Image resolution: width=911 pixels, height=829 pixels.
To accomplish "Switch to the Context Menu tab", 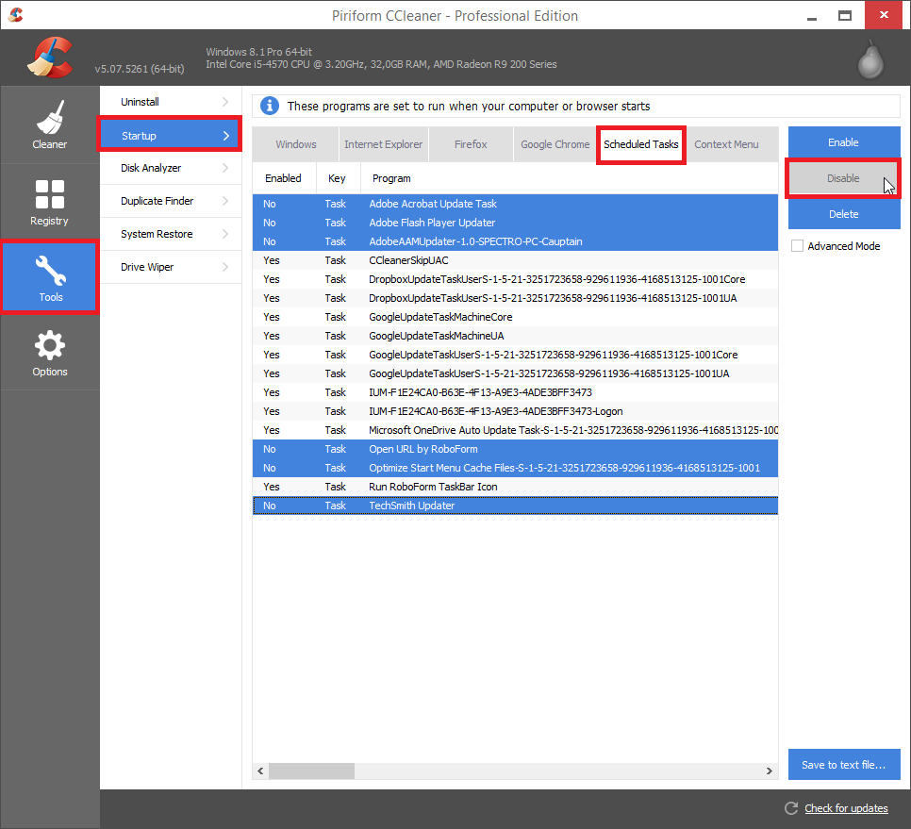I will [x=726, y=144].
